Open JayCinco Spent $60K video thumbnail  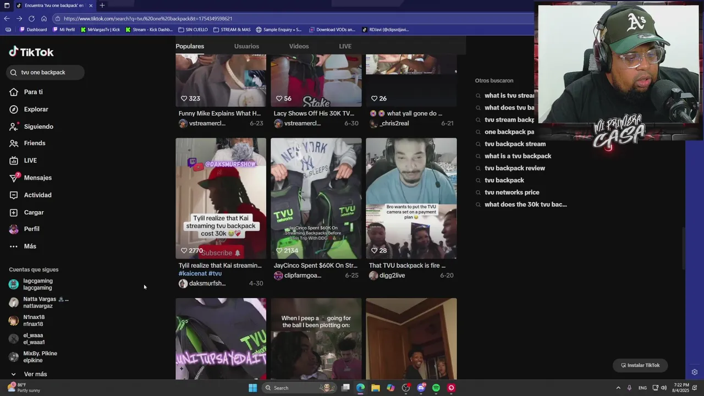pos(316,198)
